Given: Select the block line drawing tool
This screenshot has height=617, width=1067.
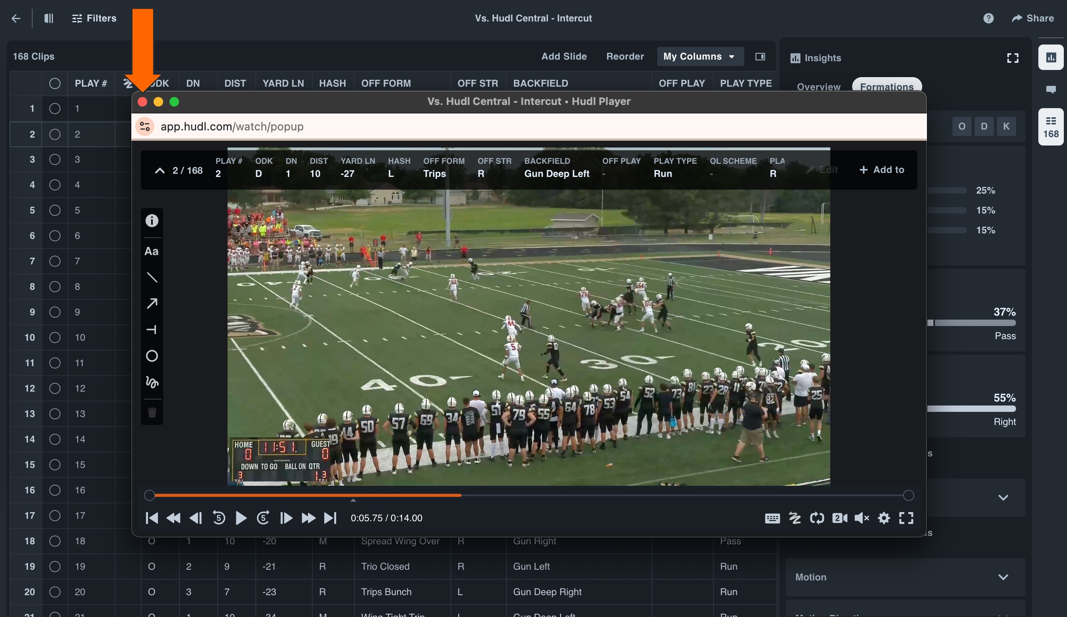Looking at the screenshot, I should [152, 330].
